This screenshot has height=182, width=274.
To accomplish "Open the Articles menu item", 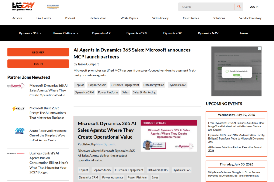I will click(17, 18).
